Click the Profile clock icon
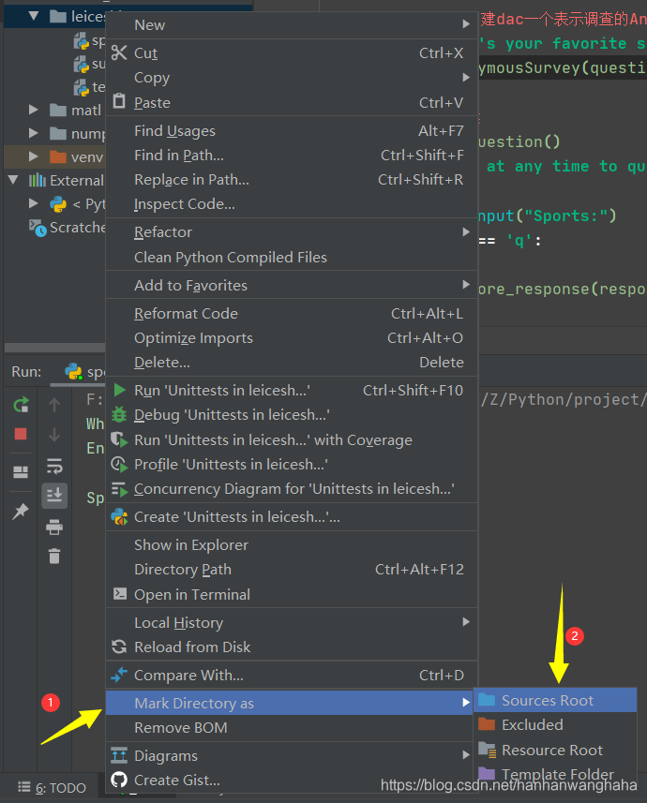This screenshot has width=647, height=803. coord(119,465)
